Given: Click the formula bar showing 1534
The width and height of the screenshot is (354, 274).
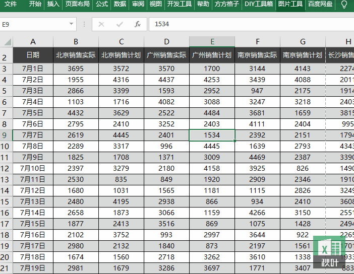Looking at the screenshot, I should click(251, 24).
